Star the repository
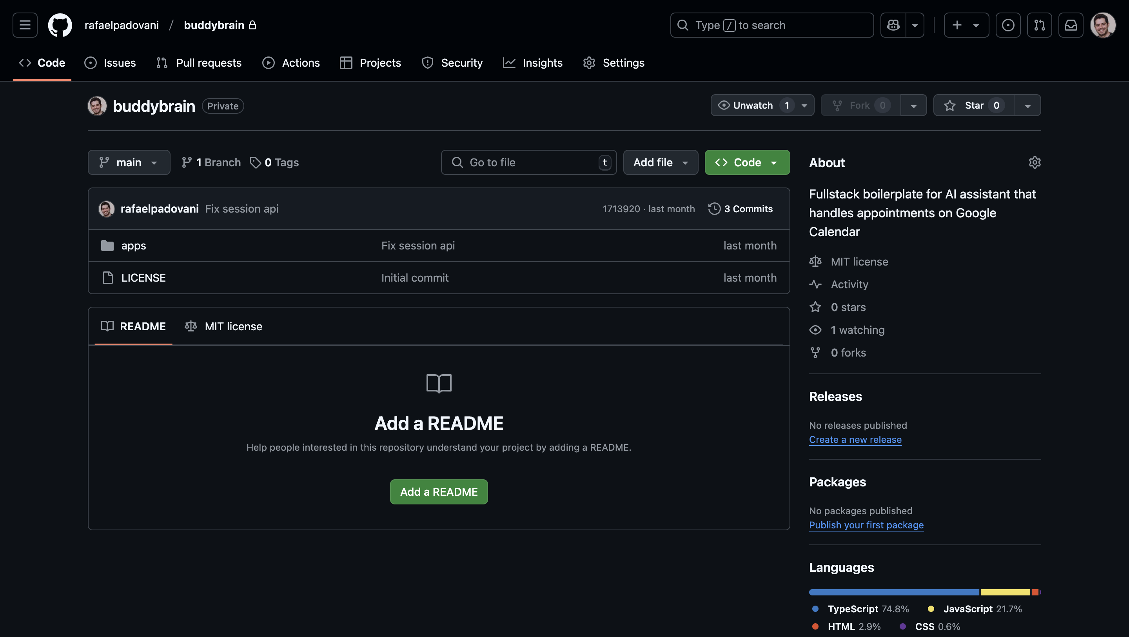This screenshot has height=637, width=1129. (x=974, y=105)
